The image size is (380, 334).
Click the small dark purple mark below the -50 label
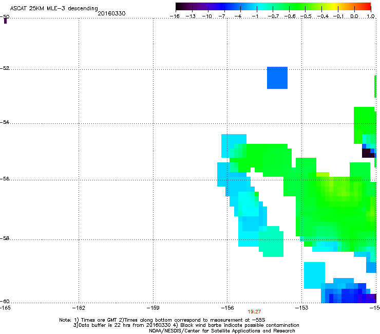pos(5,21)
